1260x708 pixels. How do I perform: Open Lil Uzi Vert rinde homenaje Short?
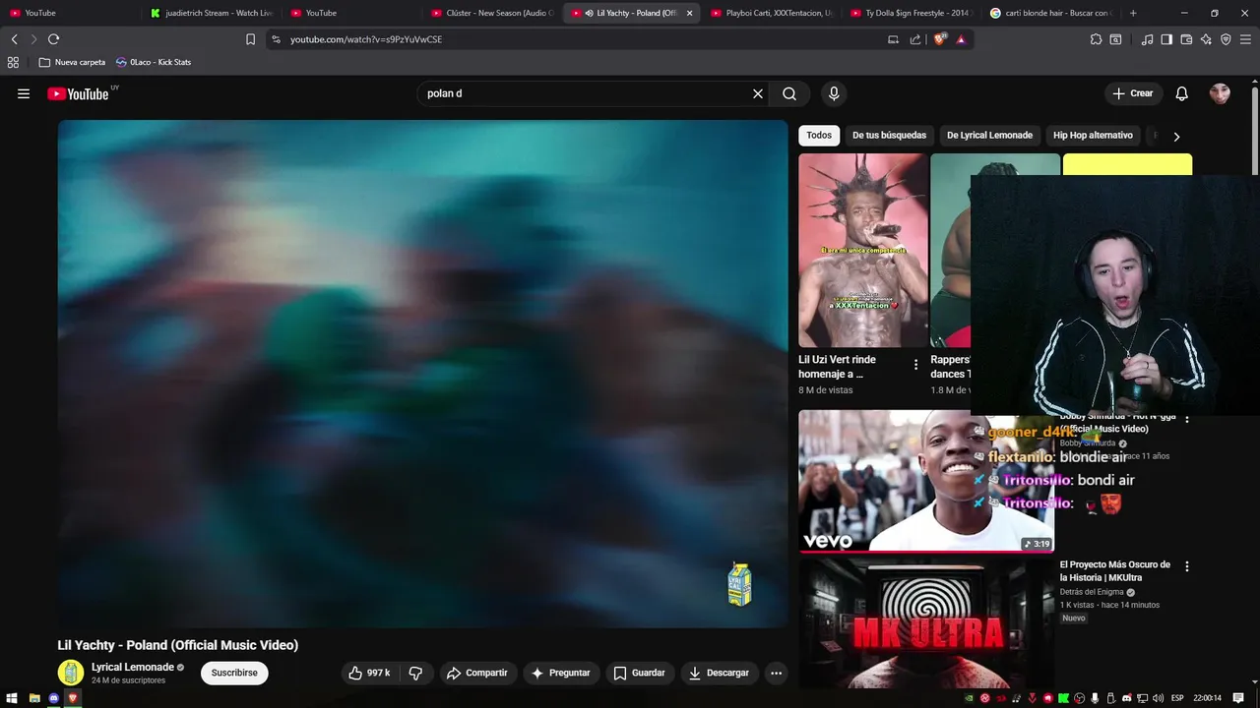tap(863, 250)
